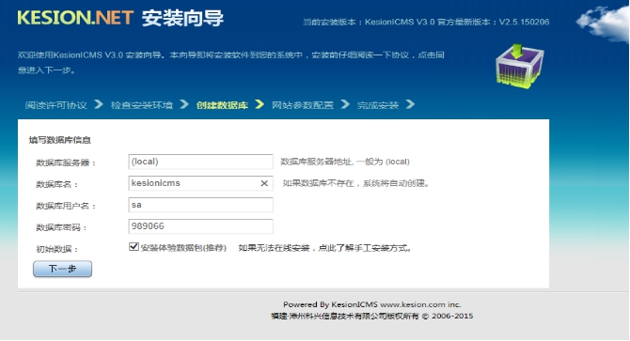Click the KESION.NET logo
Viewport: 630px width, 341px height.
[x=75, y=18]
